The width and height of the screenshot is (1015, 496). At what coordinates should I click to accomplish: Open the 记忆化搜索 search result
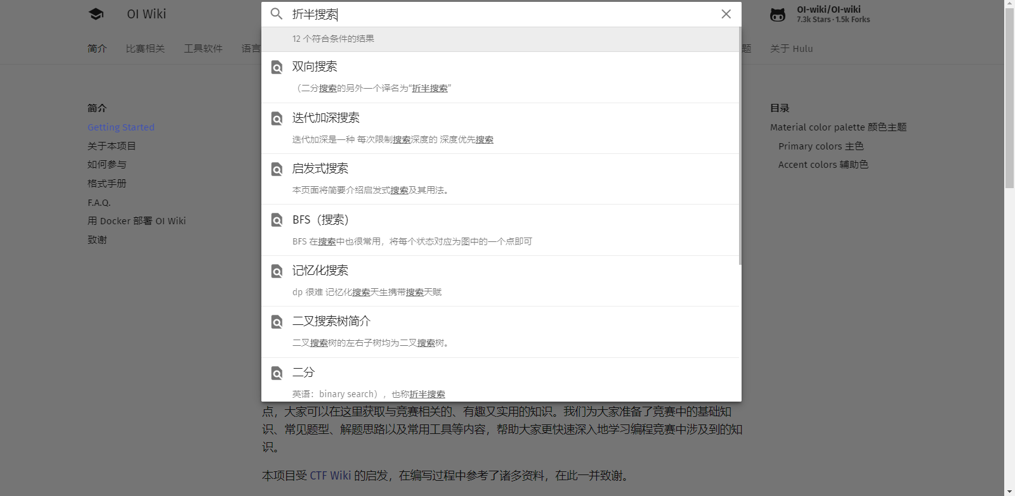(501, 281)
